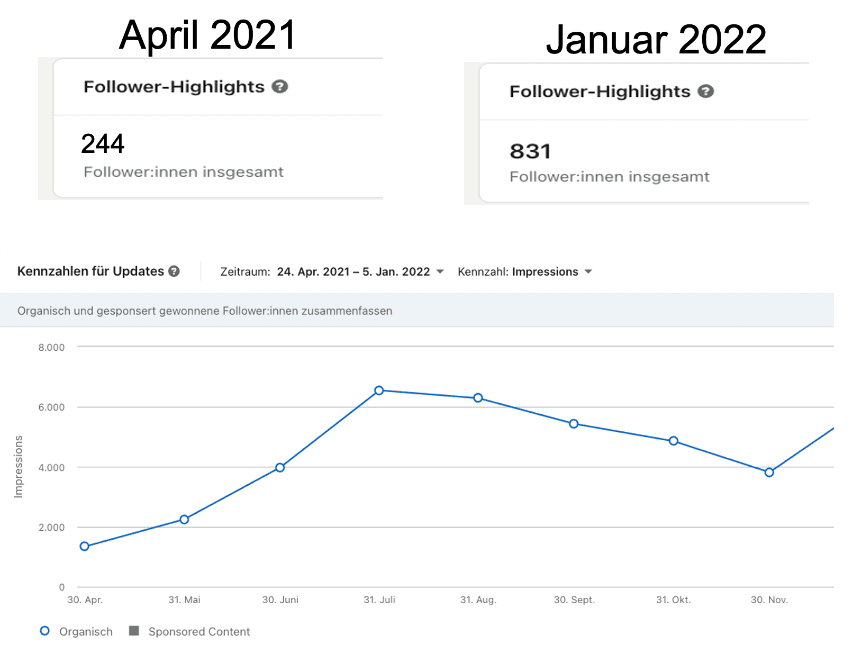Click dropdown arrow after 5. Jan. 2022
This screenshot has width=853, height=654.
(x=440, y=272)
